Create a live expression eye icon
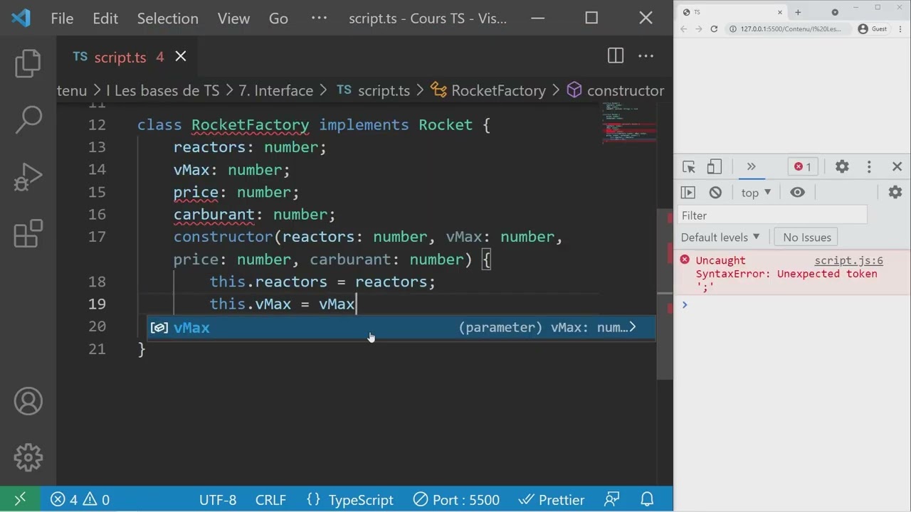This screenshot has height=512, width=911. click(x=797, y=192)
